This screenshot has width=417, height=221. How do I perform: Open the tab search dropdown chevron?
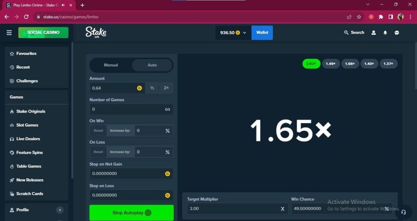(368, 4)
